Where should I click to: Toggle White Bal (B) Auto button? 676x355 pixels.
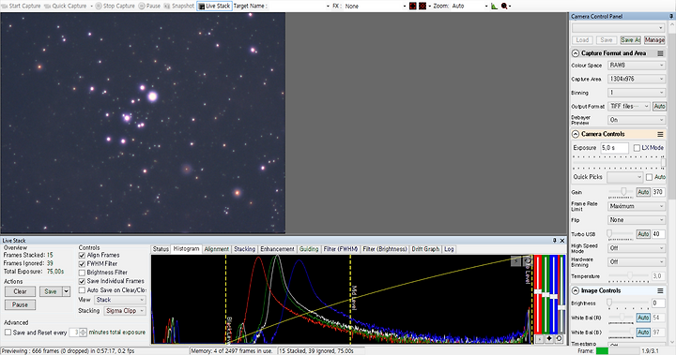[x=643, y=333]
